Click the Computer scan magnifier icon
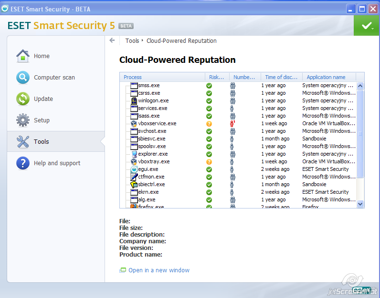The image size is (380, 298). coord(23,77)
